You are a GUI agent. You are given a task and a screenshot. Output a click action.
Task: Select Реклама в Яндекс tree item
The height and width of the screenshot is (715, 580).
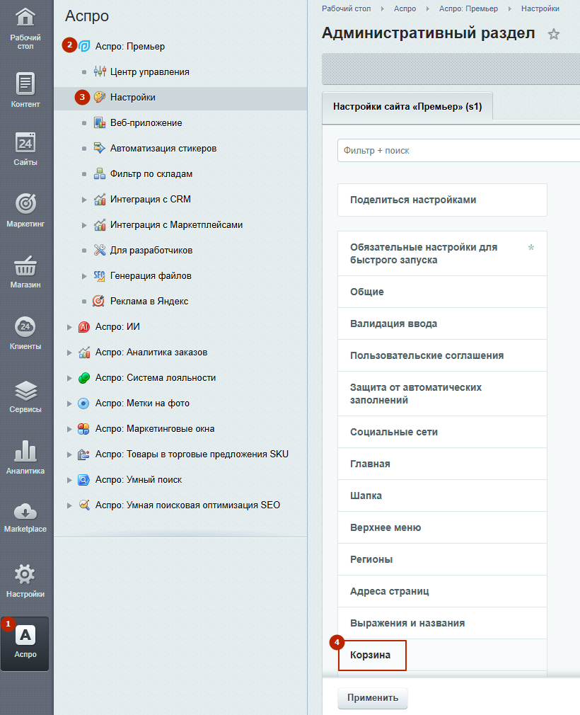149,302
